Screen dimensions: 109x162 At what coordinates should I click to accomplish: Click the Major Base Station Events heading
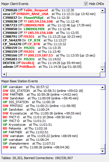click(x=19, y=81)
